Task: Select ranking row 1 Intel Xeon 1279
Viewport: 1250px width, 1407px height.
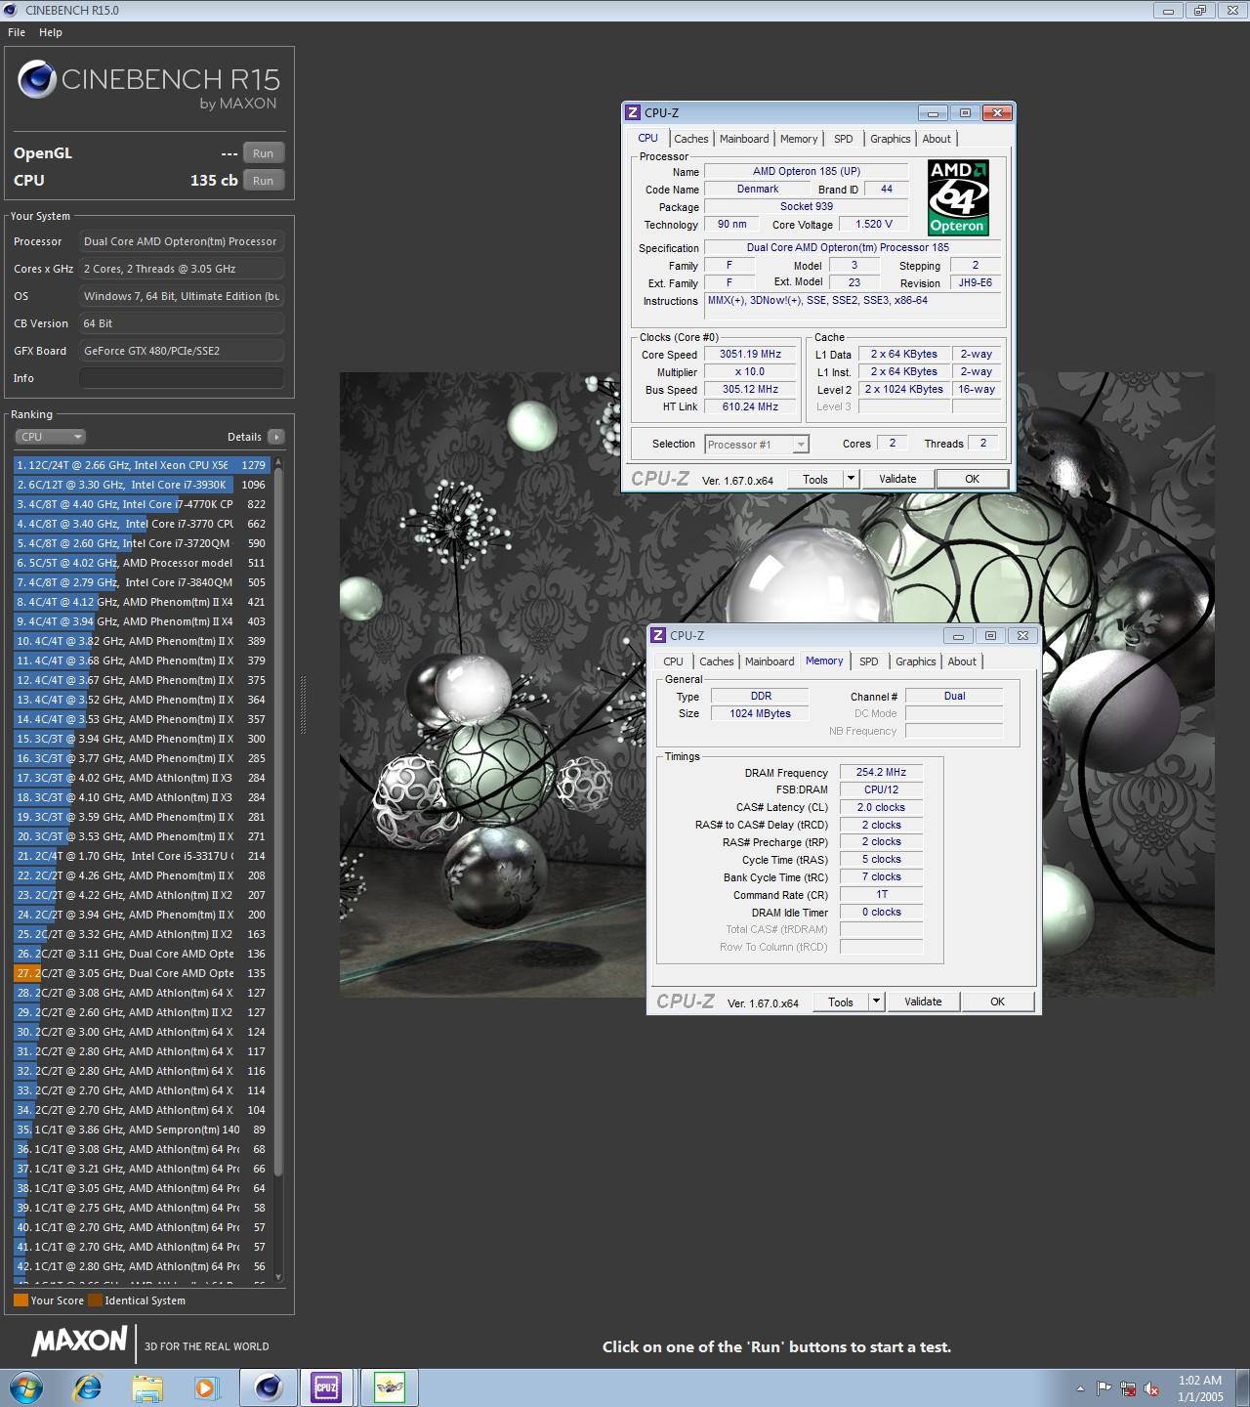Action: [x=142, y=465]
